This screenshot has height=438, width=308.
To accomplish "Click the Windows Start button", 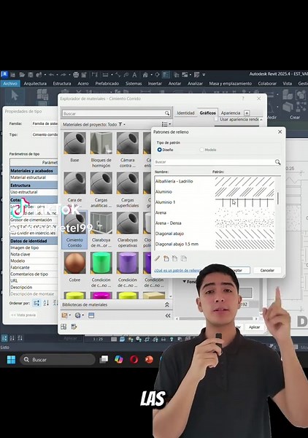I will point(11,359).
